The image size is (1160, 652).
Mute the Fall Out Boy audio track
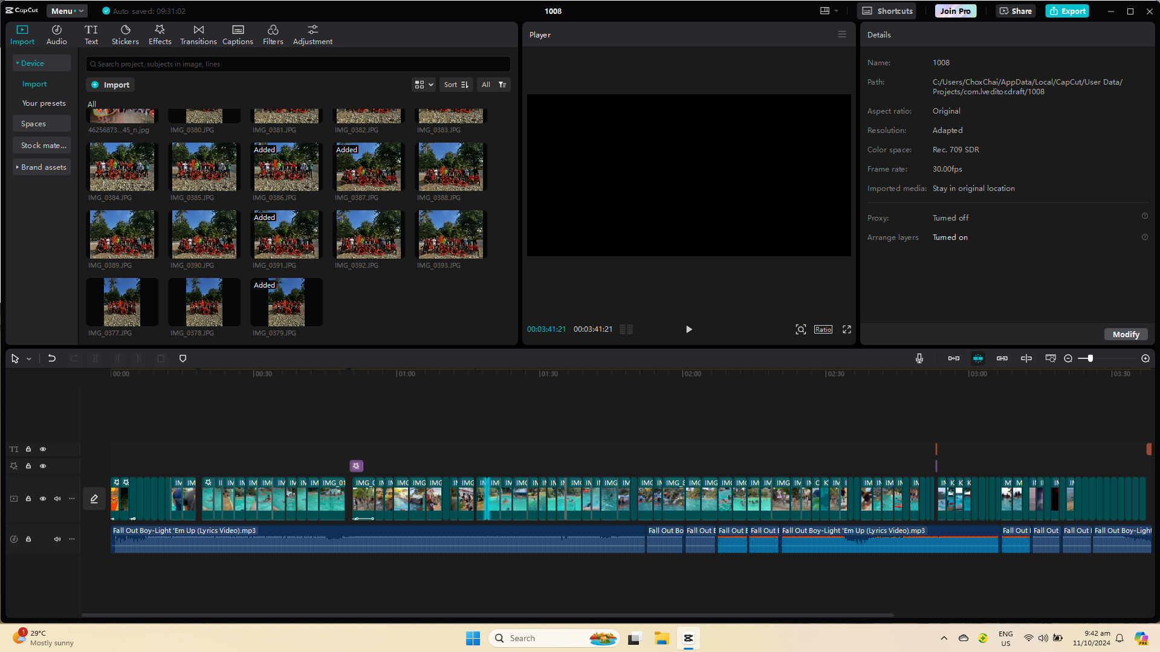pyautogui.click(x=57, y=539)
